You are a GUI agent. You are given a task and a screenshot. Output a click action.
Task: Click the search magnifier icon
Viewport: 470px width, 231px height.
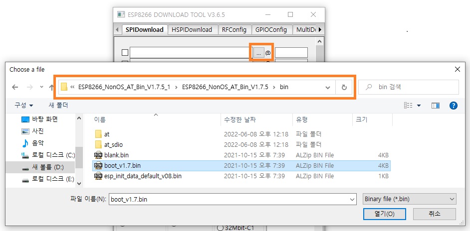coord(369,87)
